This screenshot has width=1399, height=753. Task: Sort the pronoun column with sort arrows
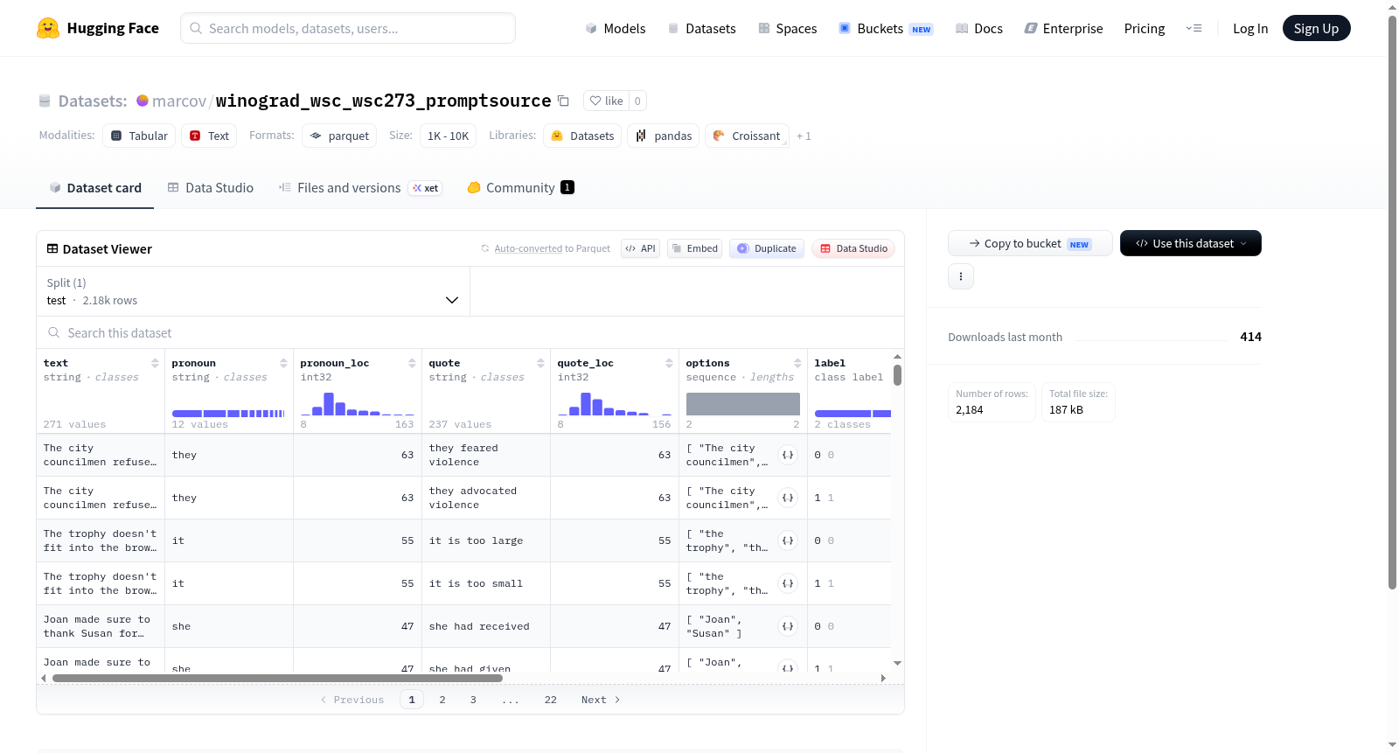[x=283, y=363]
